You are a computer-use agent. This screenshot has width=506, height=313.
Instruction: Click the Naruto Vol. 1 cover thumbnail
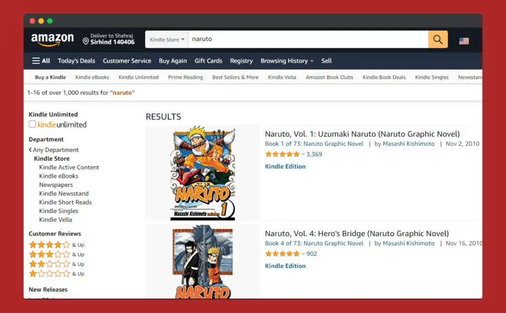pos(203,173)
